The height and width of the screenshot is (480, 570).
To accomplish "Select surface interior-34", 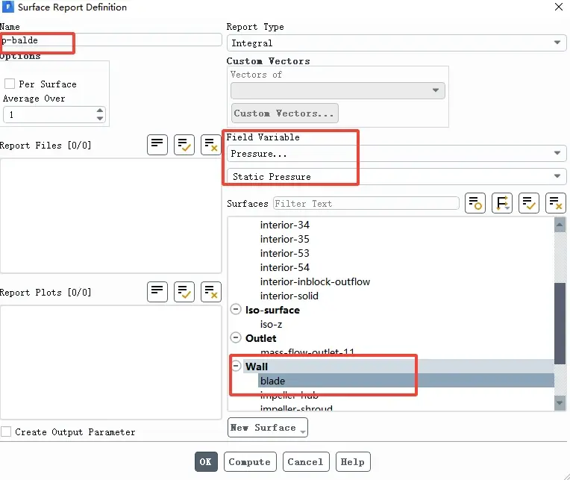I will [285, 225].
